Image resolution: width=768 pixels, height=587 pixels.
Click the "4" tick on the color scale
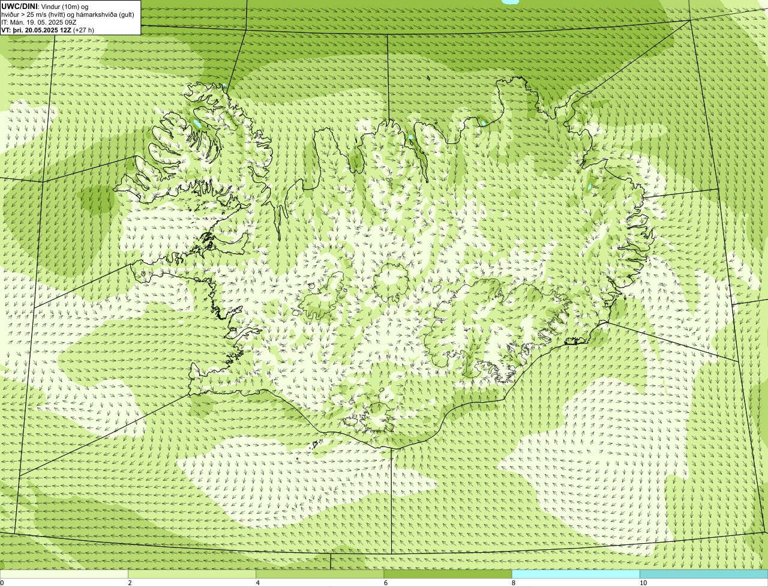[x=257, y=583]
